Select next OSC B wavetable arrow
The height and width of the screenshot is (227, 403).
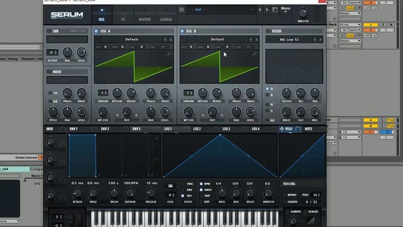[256, 40]
